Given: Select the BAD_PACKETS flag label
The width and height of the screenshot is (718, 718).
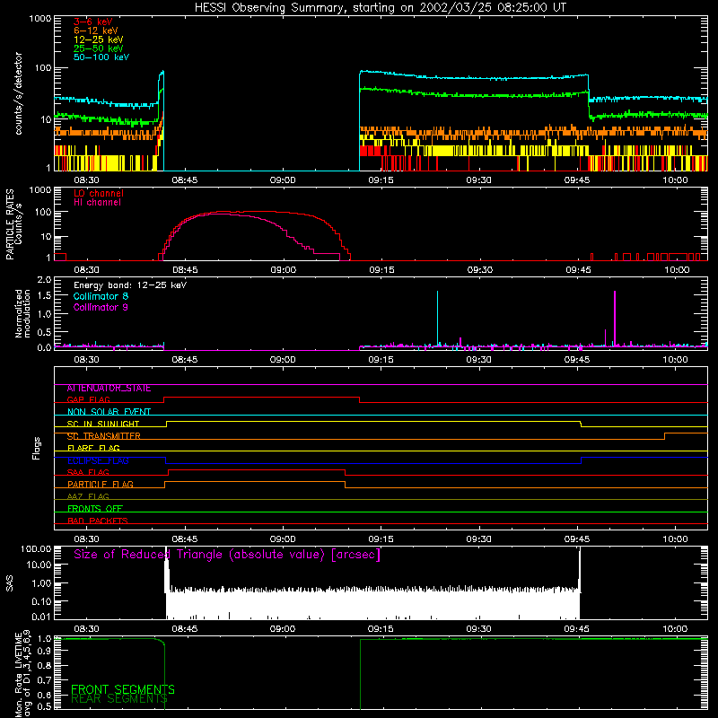Looking at the screenshot, I should pyautogui.click(x=98, y=521).
